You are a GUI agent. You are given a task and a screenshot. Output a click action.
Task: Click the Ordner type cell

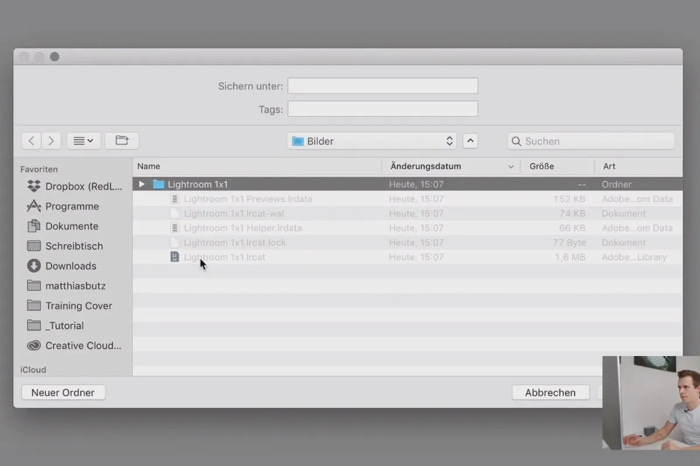coord(617,184)
